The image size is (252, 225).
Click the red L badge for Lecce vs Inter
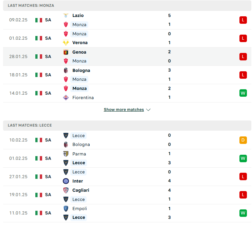243,177
